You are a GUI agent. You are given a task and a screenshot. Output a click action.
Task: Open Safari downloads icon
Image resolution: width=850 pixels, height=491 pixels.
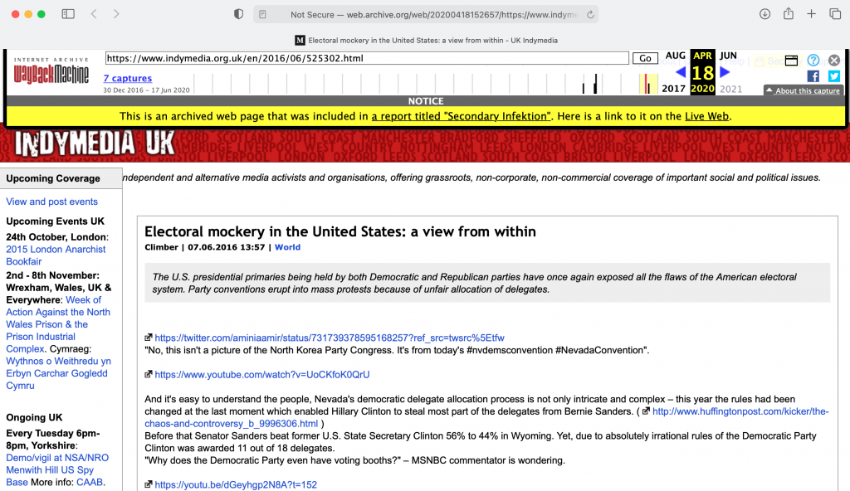(765, 14)
